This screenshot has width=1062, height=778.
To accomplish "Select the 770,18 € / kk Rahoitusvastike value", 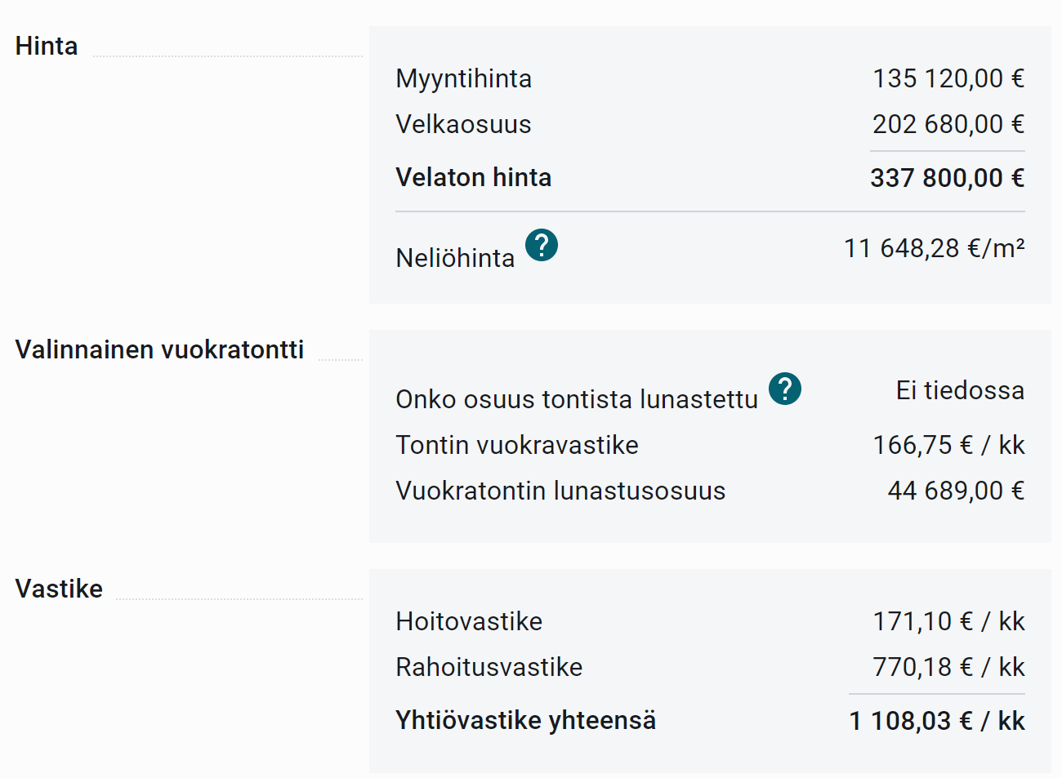I will click(948, 668).
